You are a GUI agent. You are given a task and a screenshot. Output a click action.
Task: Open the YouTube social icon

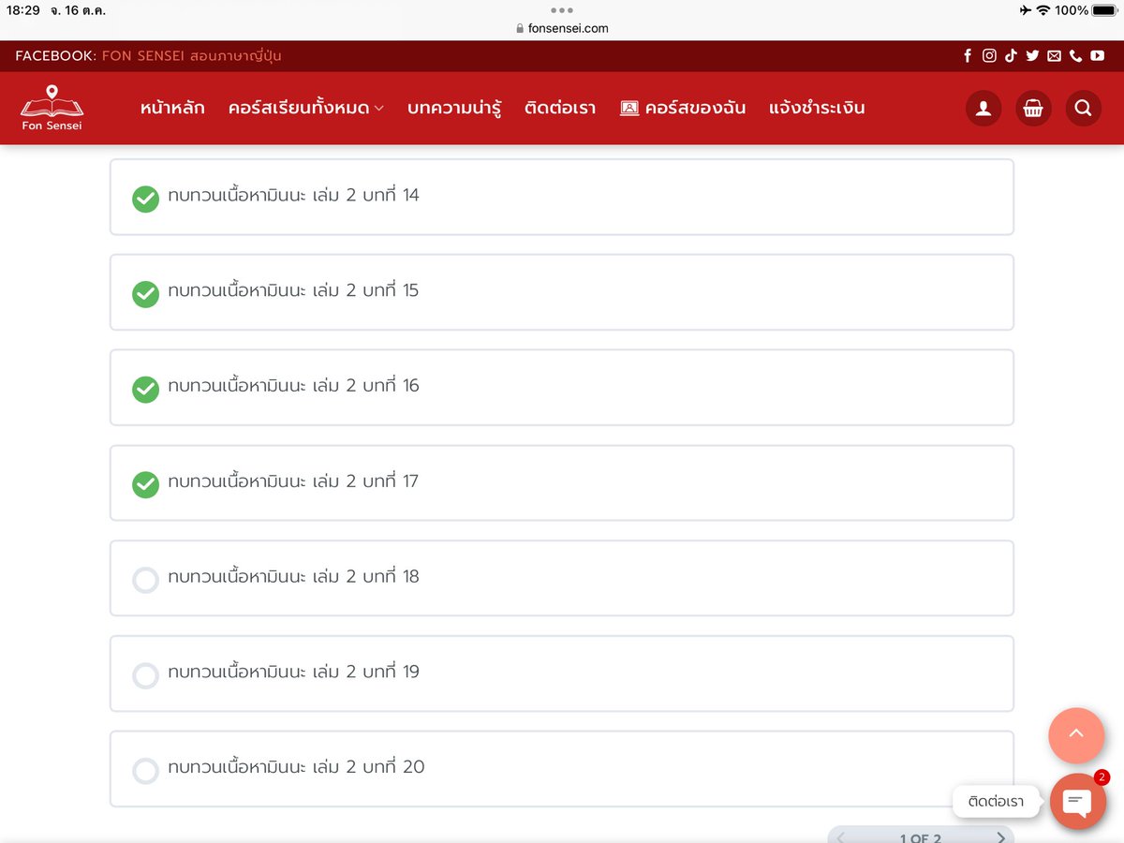pos(1097,56)
